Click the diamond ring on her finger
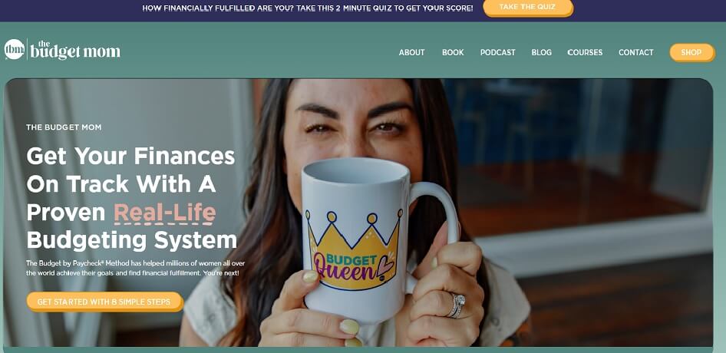The width and height of the screenshot is (726, 353). (456, 305)
